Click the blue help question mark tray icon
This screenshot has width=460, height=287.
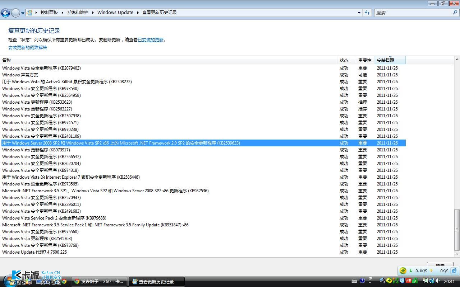coord(362,281)
